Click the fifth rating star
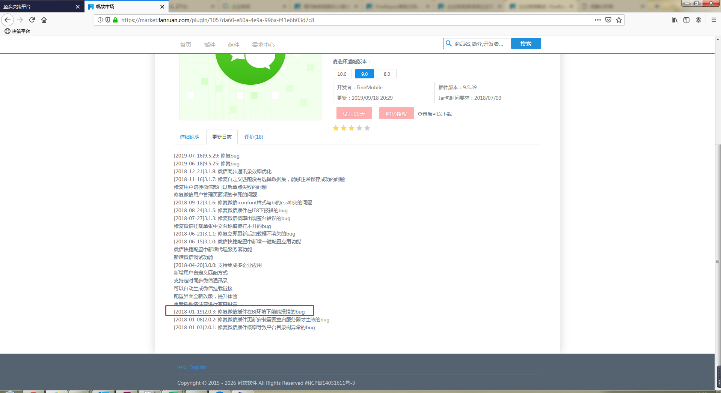Image resolution: width=721 pixels, height=393 pixels. tap(367, 128)
